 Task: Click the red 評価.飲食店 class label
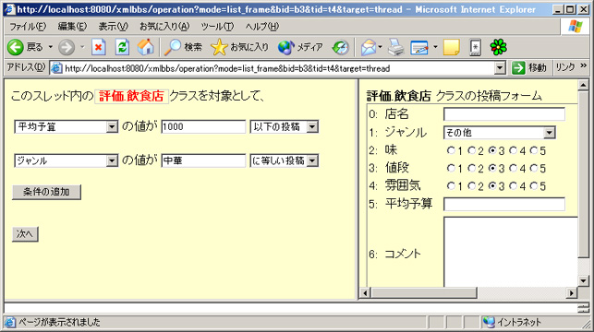(131, 96)
